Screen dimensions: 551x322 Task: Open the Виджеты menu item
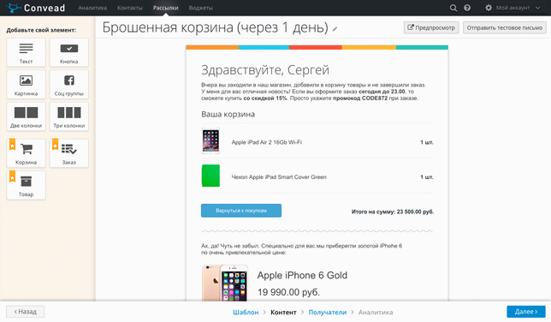pos(201,8)
